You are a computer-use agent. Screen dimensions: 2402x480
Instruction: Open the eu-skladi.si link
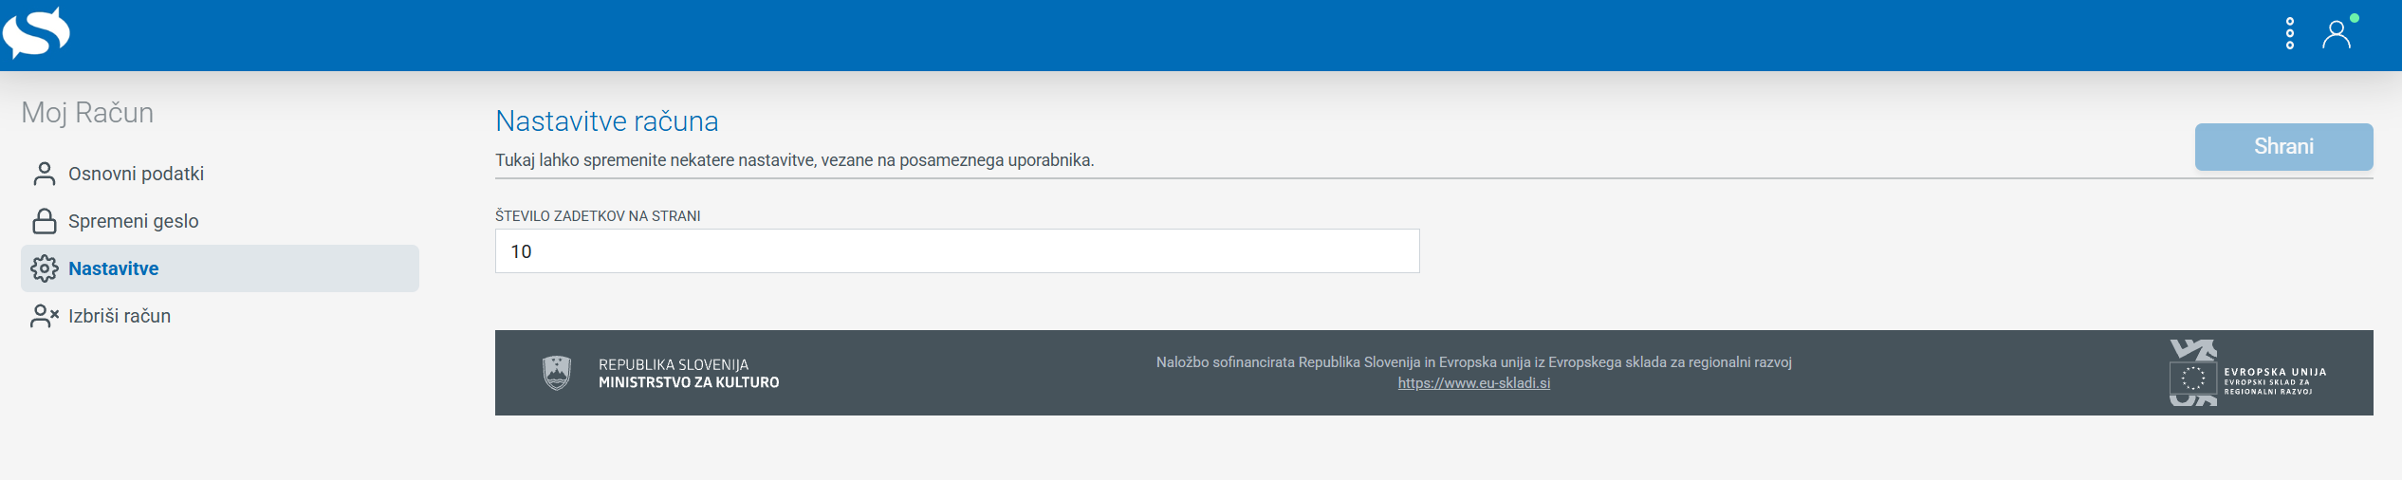[x=1473, y=383]
